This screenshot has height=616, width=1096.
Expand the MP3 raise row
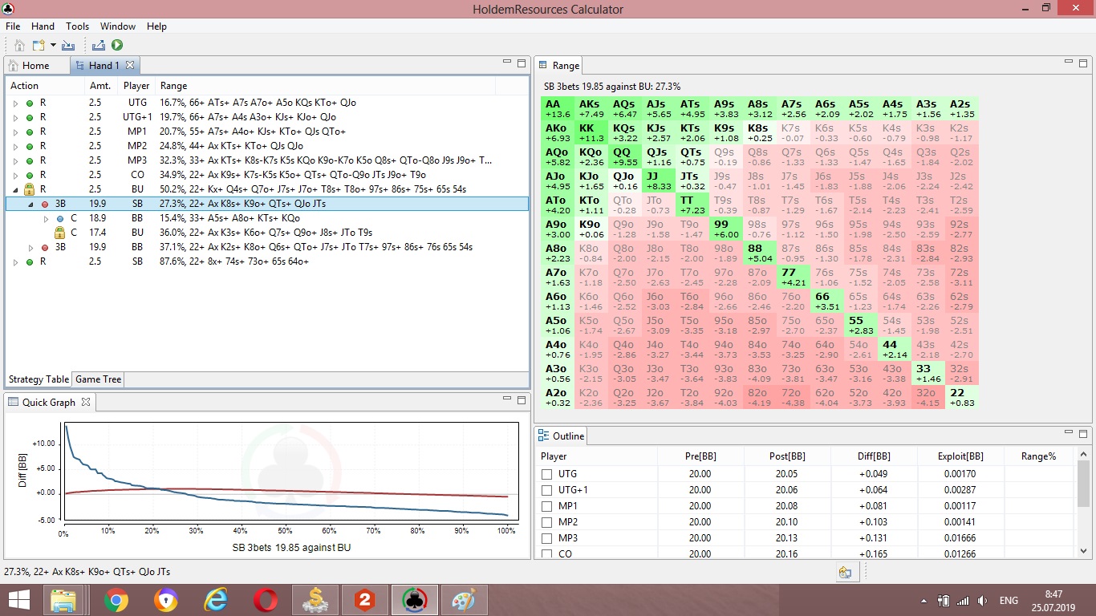click(15, 161)
